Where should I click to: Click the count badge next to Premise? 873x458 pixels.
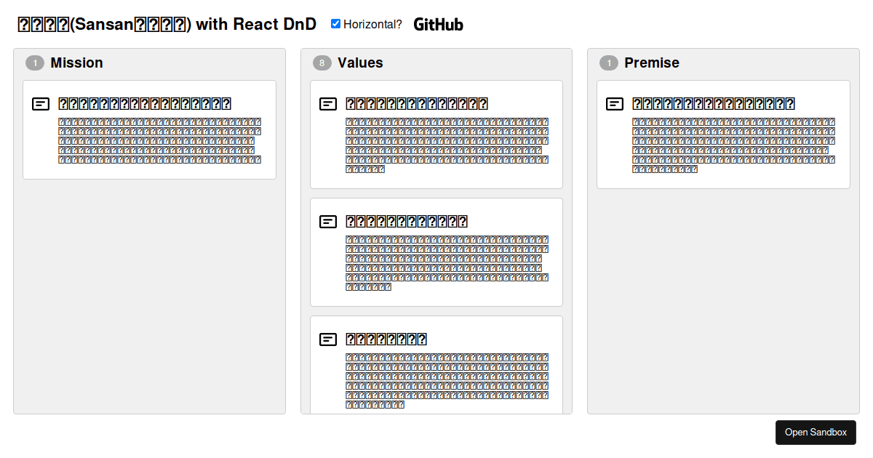(x=608, y=63)
